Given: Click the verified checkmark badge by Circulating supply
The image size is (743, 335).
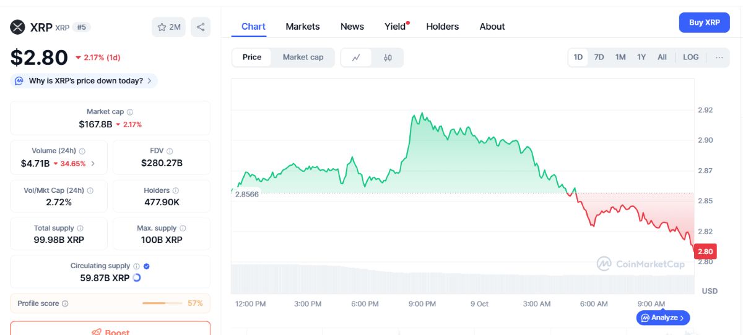Looking at the screenshot, I should click(x=147, y=266).
